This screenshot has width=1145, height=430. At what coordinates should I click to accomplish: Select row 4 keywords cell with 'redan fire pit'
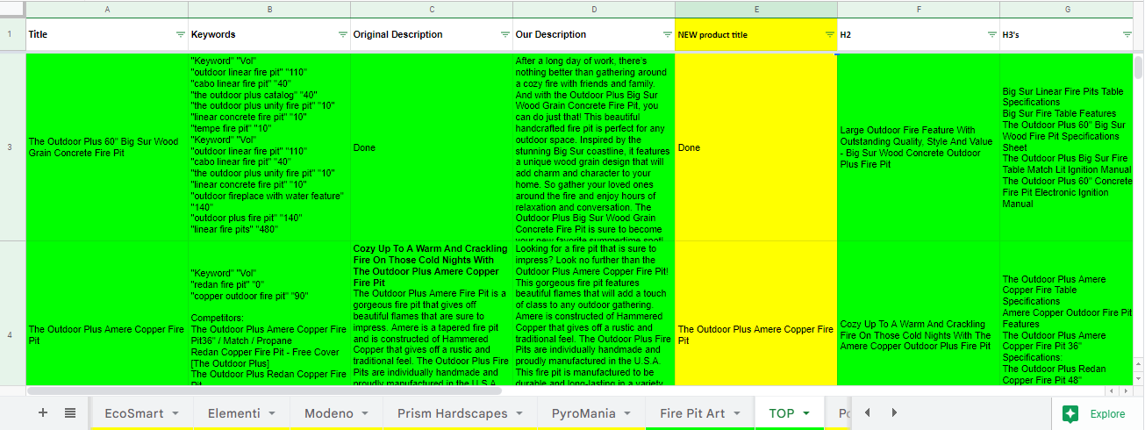click(x=269, y=313)
